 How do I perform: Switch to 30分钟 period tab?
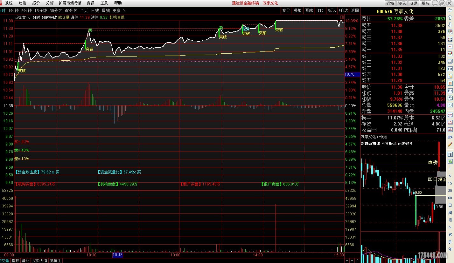point(56,10)
